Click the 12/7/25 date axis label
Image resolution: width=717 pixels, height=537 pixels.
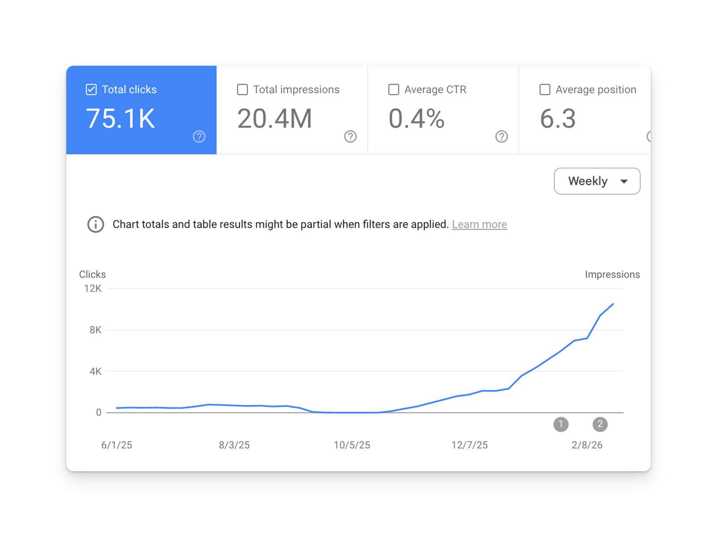coord(469,445)
